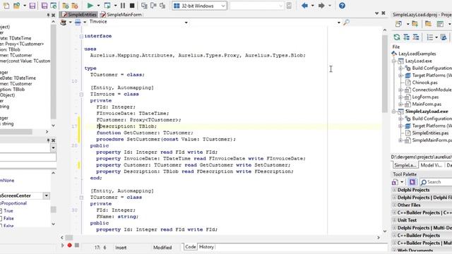Viewport: 452px width, 254px height.
Task: Click the Project Manager add folder icon
Action: pos(415,24)
